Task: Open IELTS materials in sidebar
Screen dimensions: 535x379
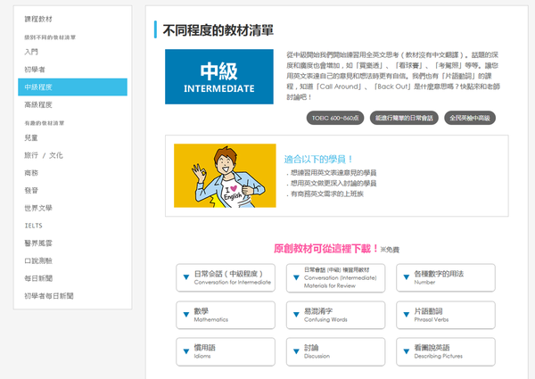Action: (x=34, y=226)
